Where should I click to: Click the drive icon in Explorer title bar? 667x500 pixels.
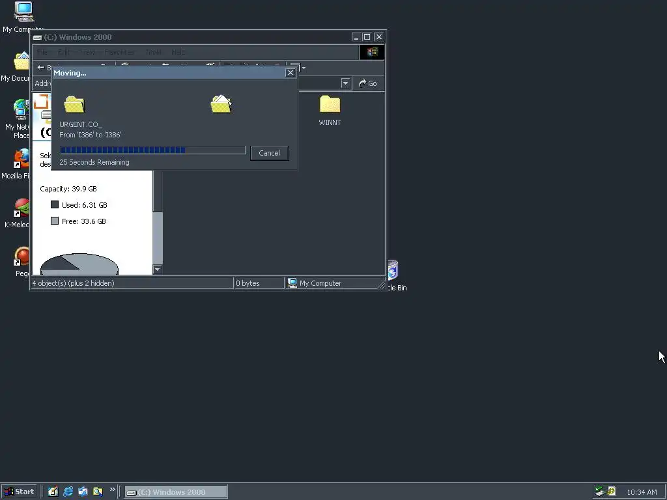(37, 37)
